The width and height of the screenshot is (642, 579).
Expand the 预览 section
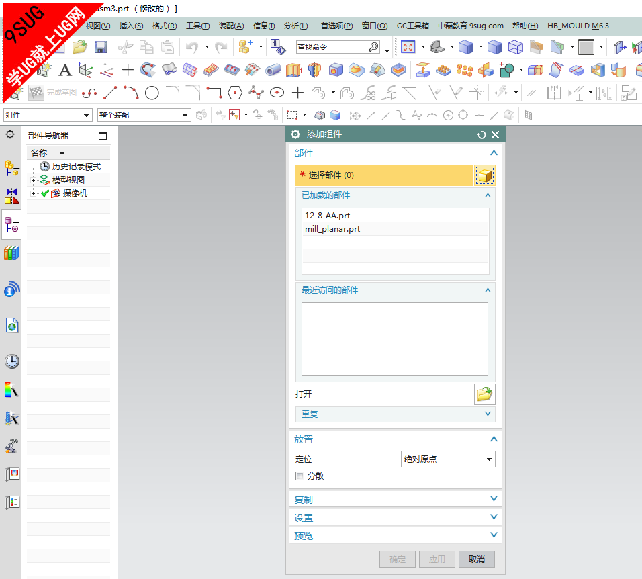pos(395,535)
